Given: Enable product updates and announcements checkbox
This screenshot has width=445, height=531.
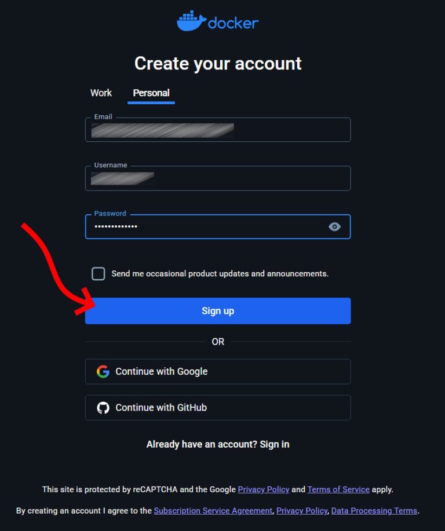Looking at the screenshot, I should pos(99,274).
